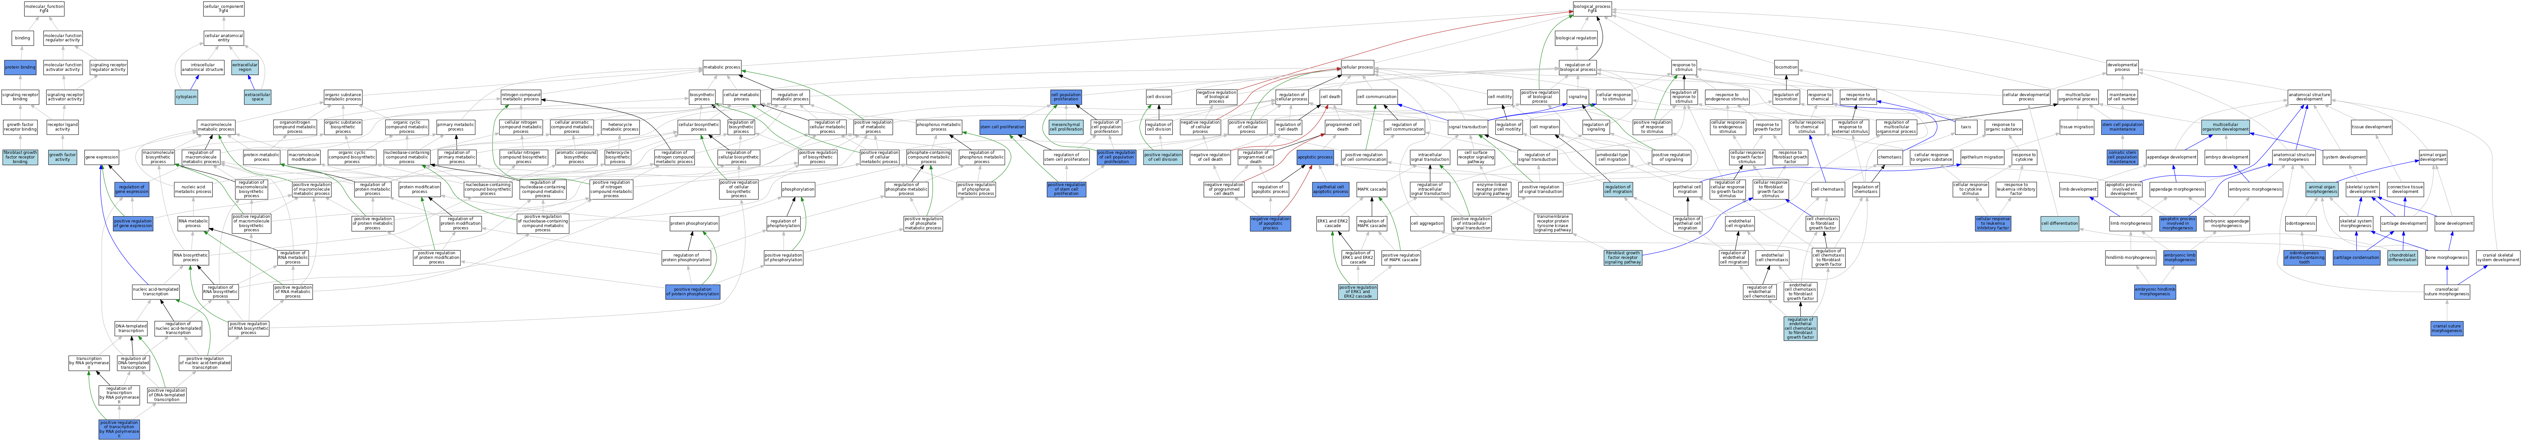Click the molecular_function root node
The width and height of the screenshot is (2522, 441).
tap(44, 9)
